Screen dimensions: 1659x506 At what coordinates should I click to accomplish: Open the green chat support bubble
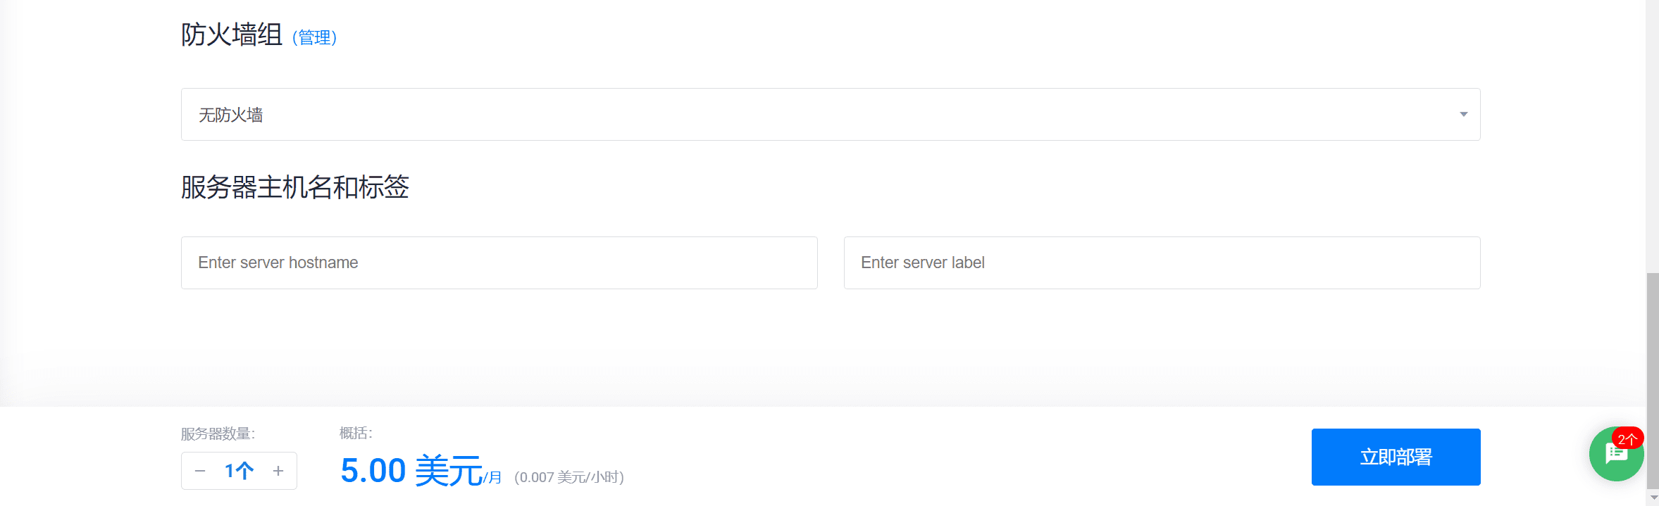pos(1613,457)
